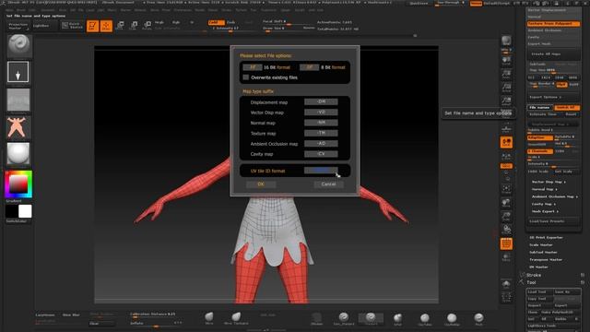Edit the Vector Disp map suffix field
The width and height of the screenshot is (590, 332).
pos(321,113)
